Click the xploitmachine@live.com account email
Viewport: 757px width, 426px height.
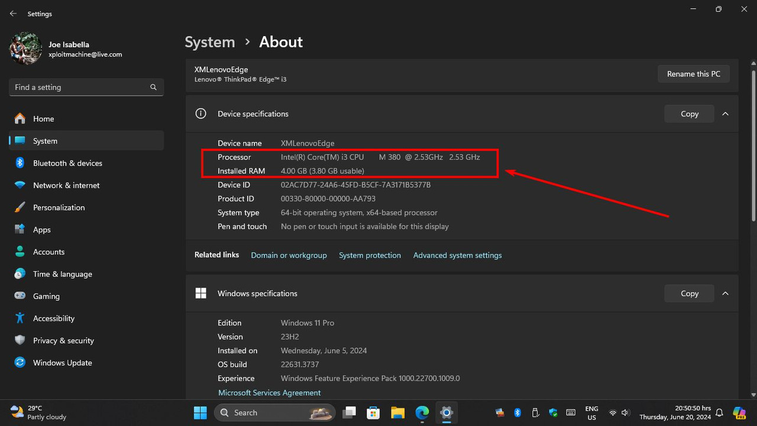[85, 54]
